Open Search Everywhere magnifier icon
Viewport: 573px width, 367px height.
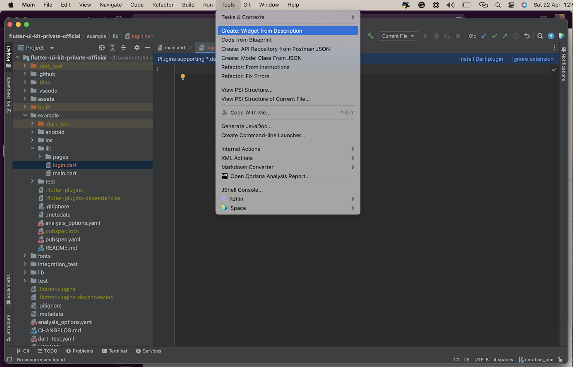[540, 36]
